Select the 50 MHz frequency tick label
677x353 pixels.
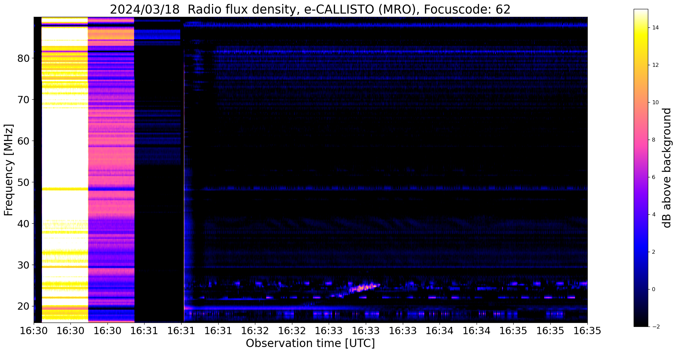pos(23,182)
